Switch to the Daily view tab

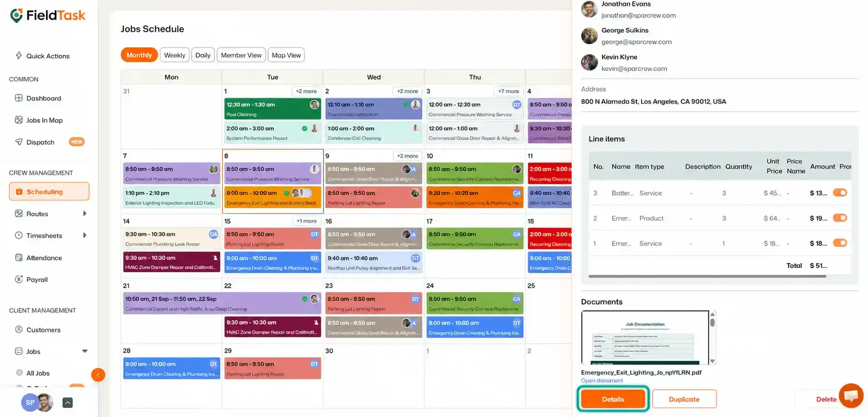203,55
